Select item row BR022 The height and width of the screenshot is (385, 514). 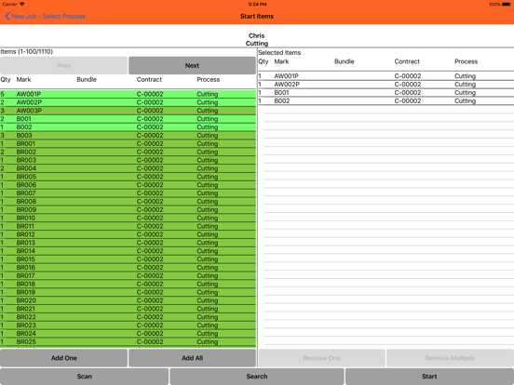click(x=128, y=317)
